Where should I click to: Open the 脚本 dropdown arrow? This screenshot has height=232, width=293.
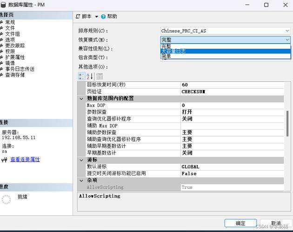(96, 16)
